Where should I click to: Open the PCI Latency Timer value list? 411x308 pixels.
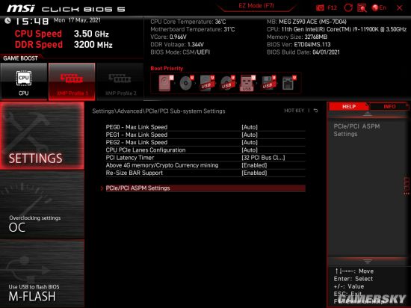263,158
